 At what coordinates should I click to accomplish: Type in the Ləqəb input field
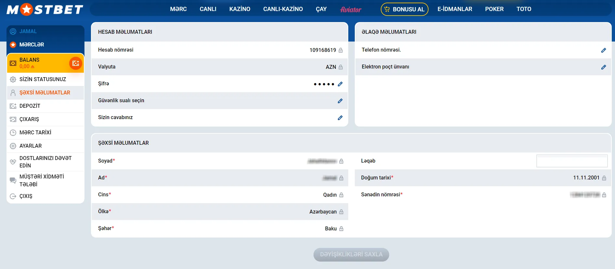coord(572,161)
